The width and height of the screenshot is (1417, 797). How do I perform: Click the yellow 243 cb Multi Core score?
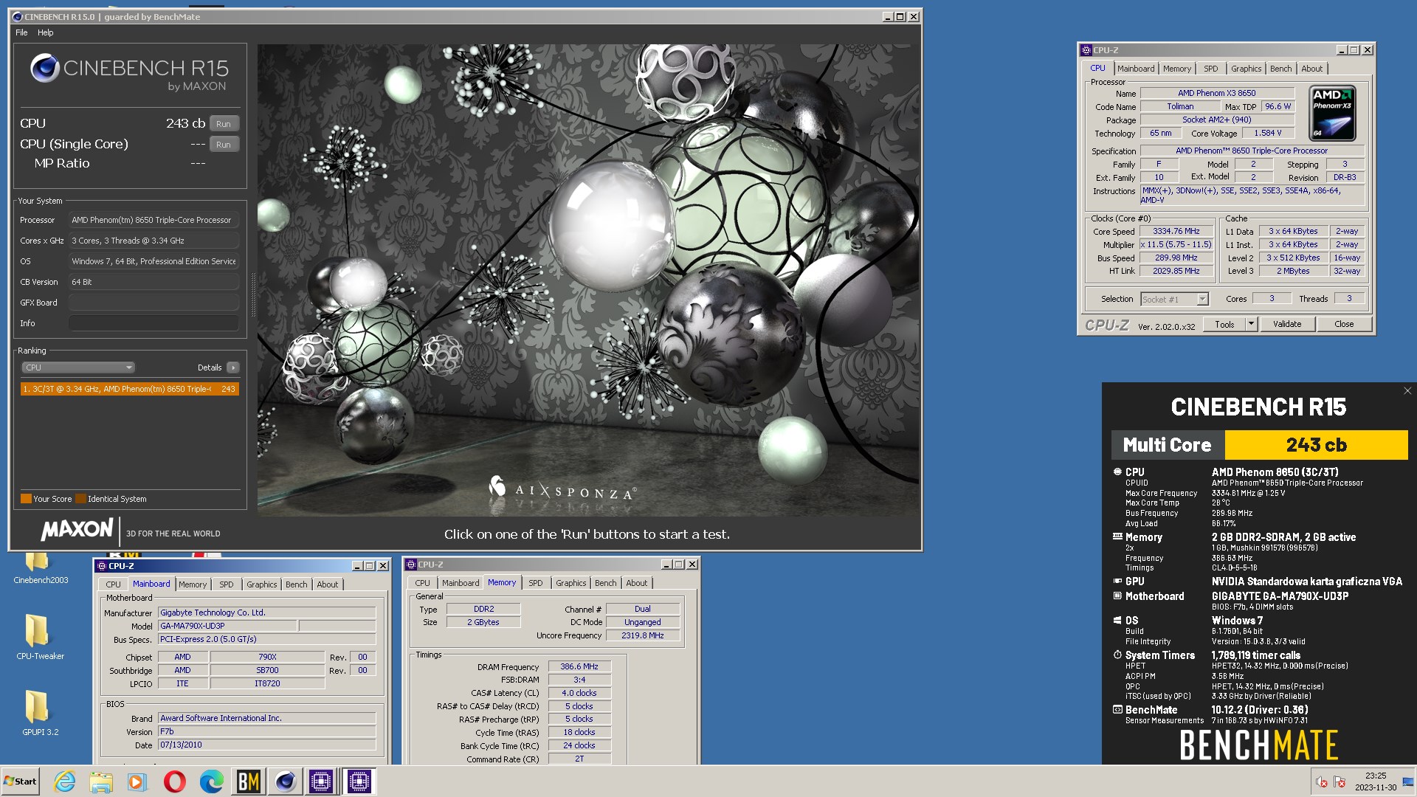pos(1316,445)
